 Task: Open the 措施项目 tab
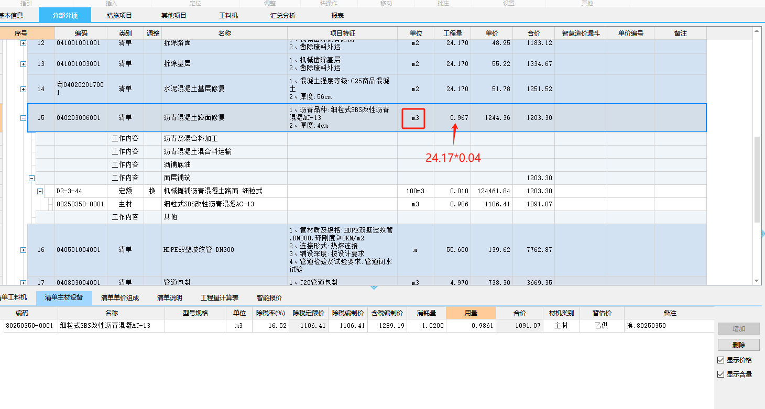tap(119, 15)
